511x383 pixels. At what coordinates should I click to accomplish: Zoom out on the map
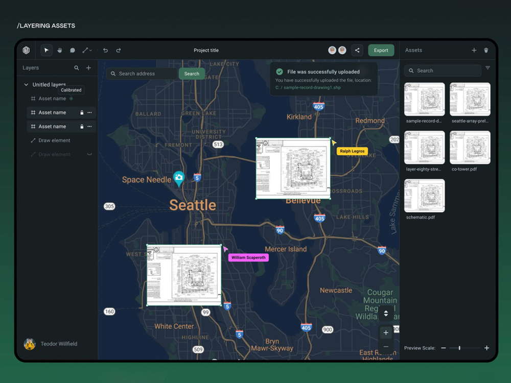(386, 347)
